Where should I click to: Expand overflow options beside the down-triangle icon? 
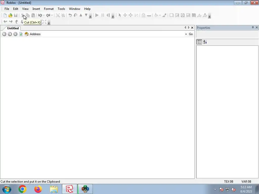tap(90, 16)
